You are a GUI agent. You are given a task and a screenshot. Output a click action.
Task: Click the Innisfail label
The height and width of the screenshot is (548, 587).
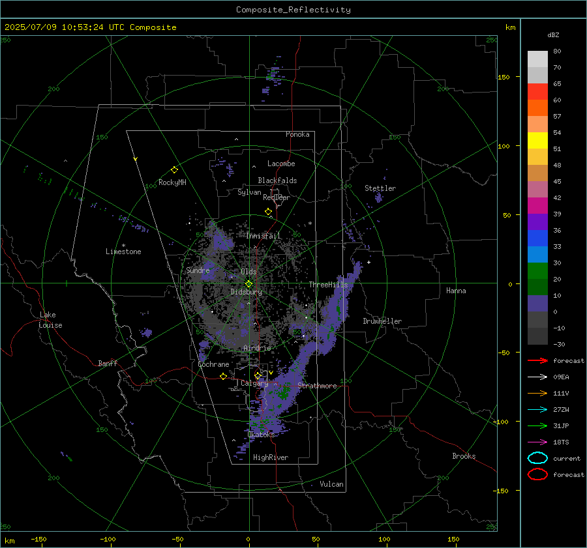[x=263, y=236]
